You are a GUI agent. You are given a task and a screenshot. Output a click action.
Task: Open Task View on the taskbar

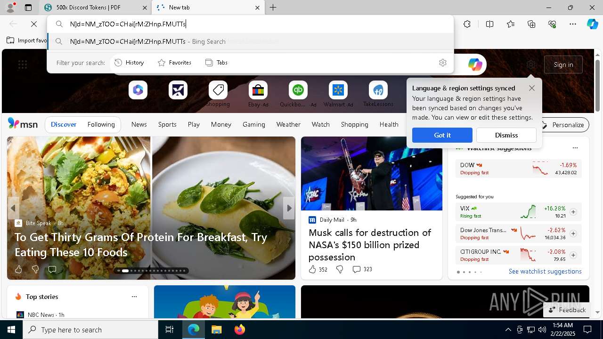pyautogui.click(x=170, y=330)
